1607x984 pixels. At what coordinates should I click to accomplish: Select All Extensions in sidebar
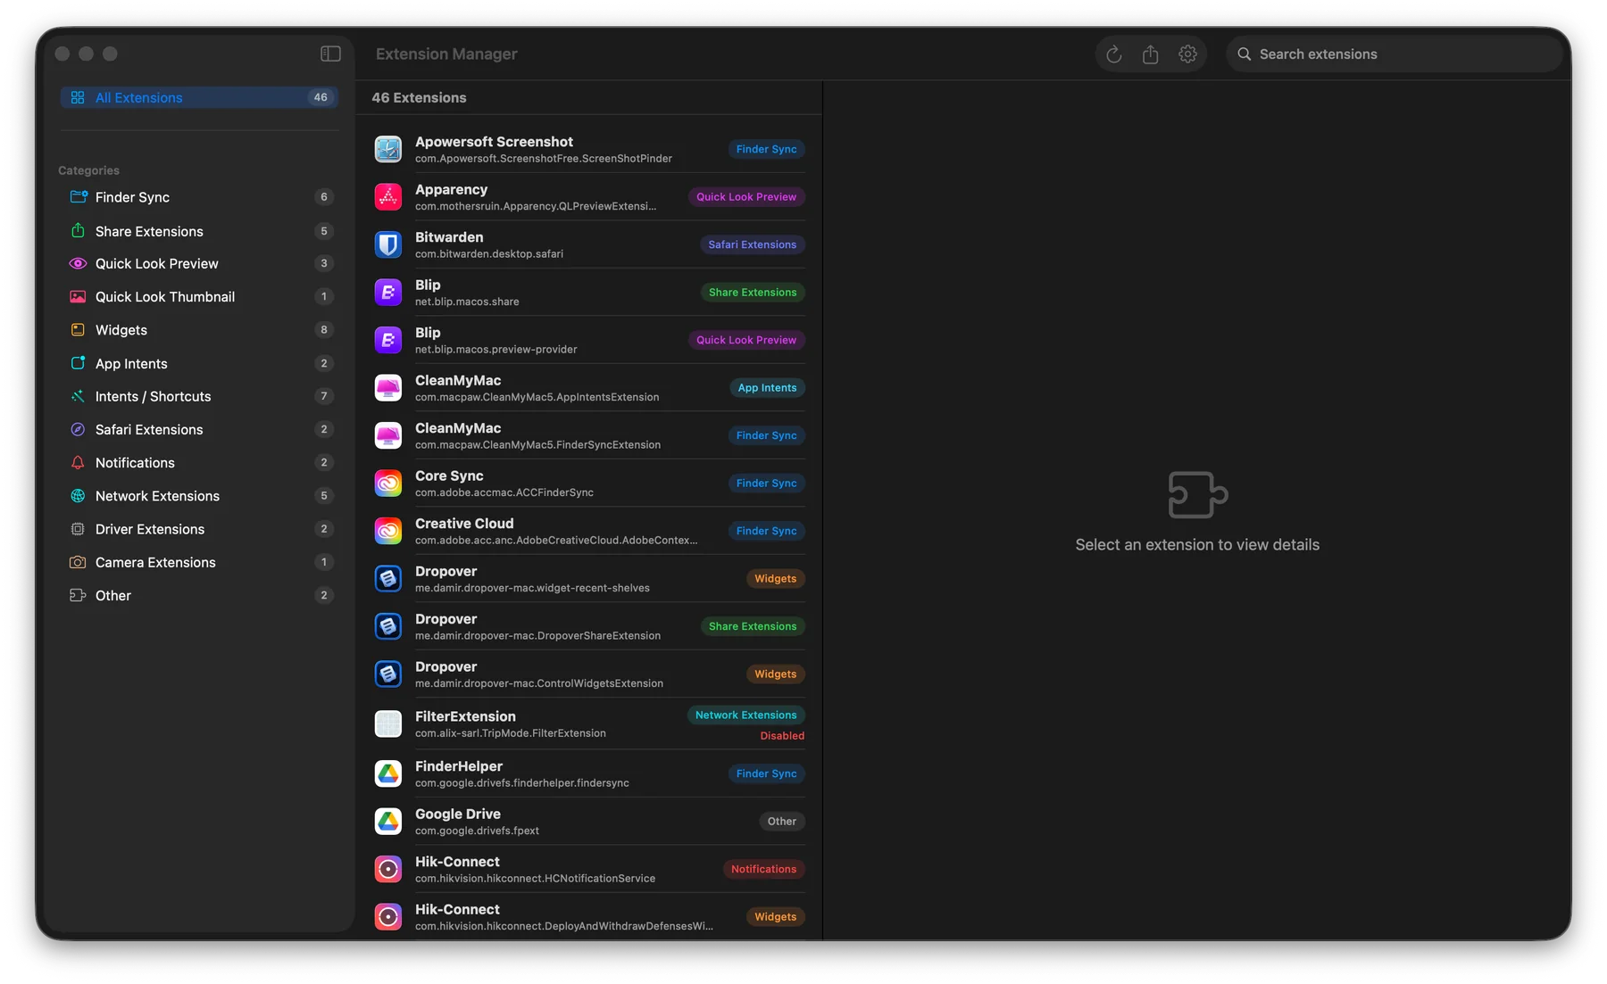coord(199,97)
